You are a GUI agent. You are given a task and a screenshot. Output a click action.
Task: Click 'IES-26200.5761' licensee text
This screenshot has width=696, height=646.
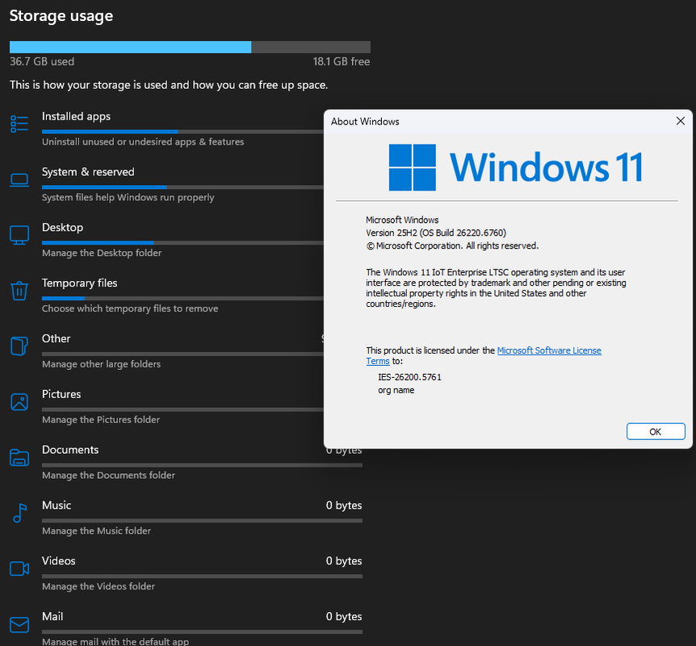point(409,377)
